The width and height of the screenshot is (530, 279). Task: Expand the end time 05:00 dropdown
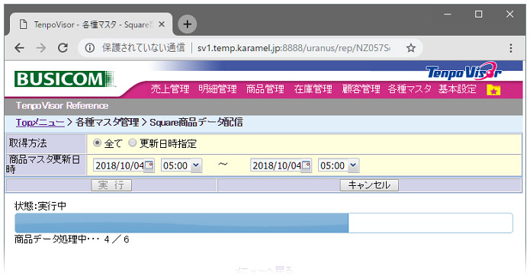pyautogui.click(x=353, y=165)
